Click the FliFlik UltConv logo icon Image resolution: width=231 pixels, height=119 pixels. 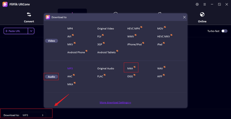[5, 4]
